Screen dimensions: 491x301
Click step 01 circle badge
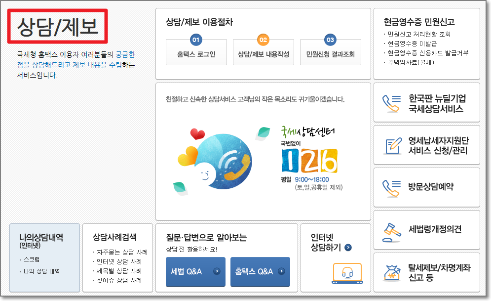click(196, 40)
